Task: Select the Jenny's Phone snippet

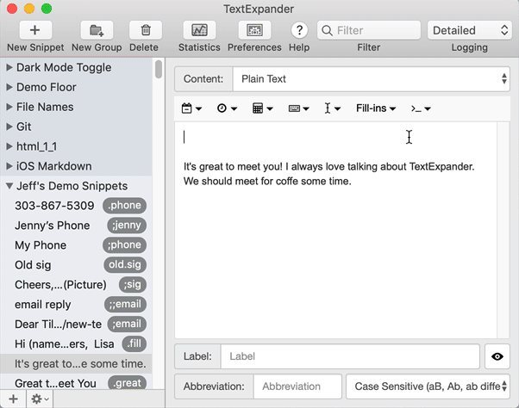Action: pos(76,226)
